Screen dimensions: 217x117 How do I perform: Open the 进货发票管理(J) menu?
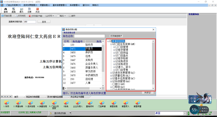pos(30,5)
